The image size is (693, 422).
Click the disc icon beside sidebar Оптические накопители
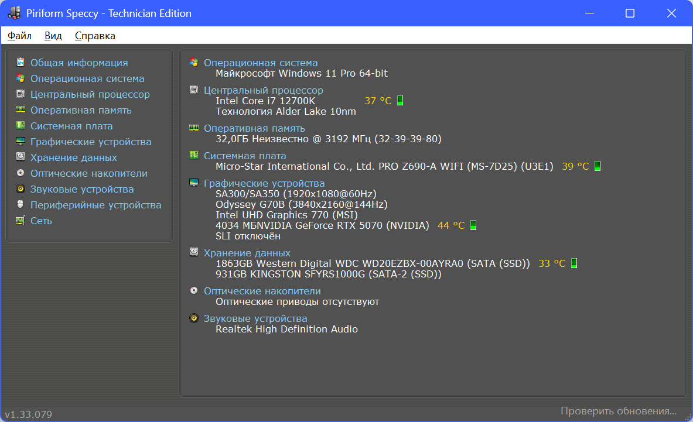tap(21, 173)
